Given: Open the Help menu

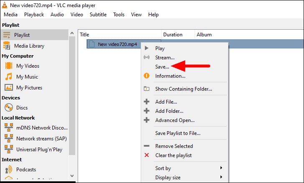Looking at the screenshot, I should (x=153, y=15).
